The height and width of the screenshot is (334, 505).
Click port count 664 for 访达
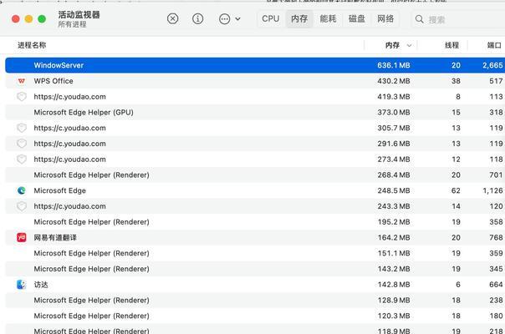496,285
